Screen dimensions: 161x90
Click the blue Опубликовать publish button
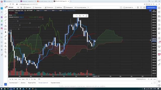pos(151,7)
